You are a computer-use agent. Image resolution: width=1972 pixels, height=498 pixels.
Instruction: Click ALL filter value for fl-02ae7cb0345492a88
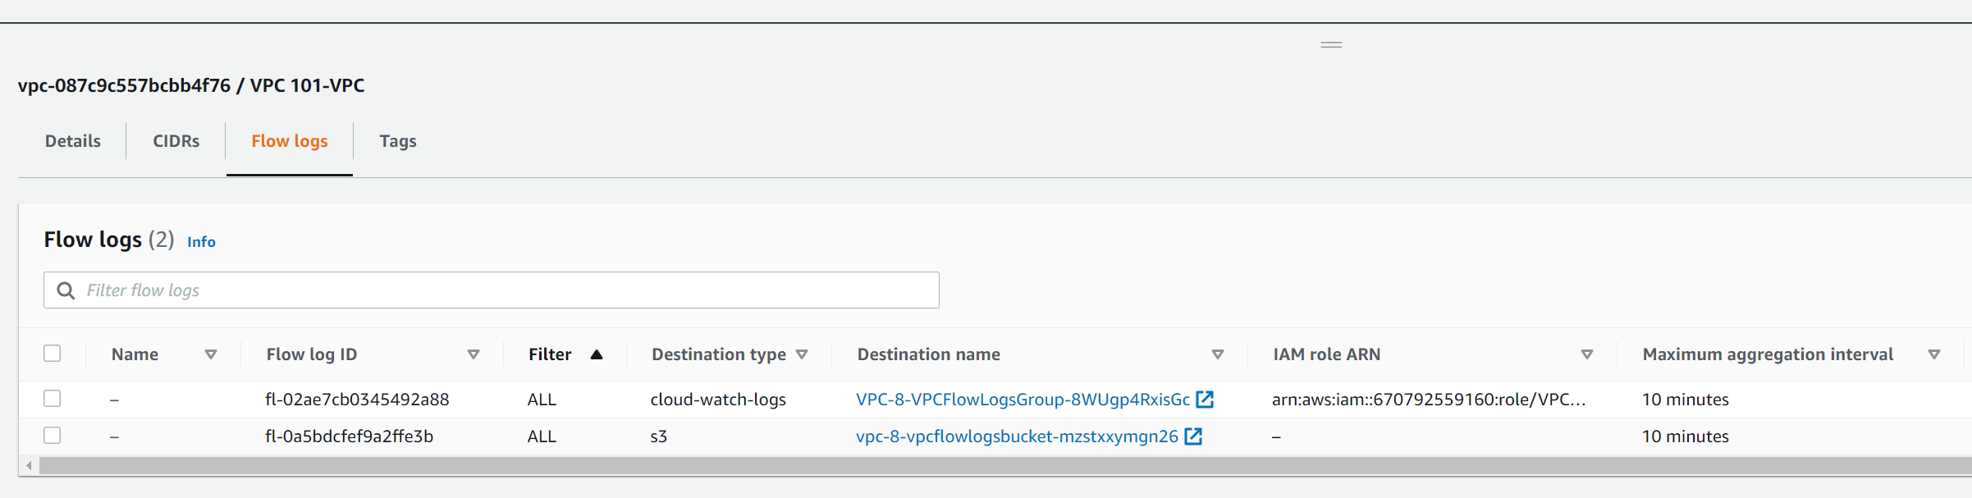point(542,400)
